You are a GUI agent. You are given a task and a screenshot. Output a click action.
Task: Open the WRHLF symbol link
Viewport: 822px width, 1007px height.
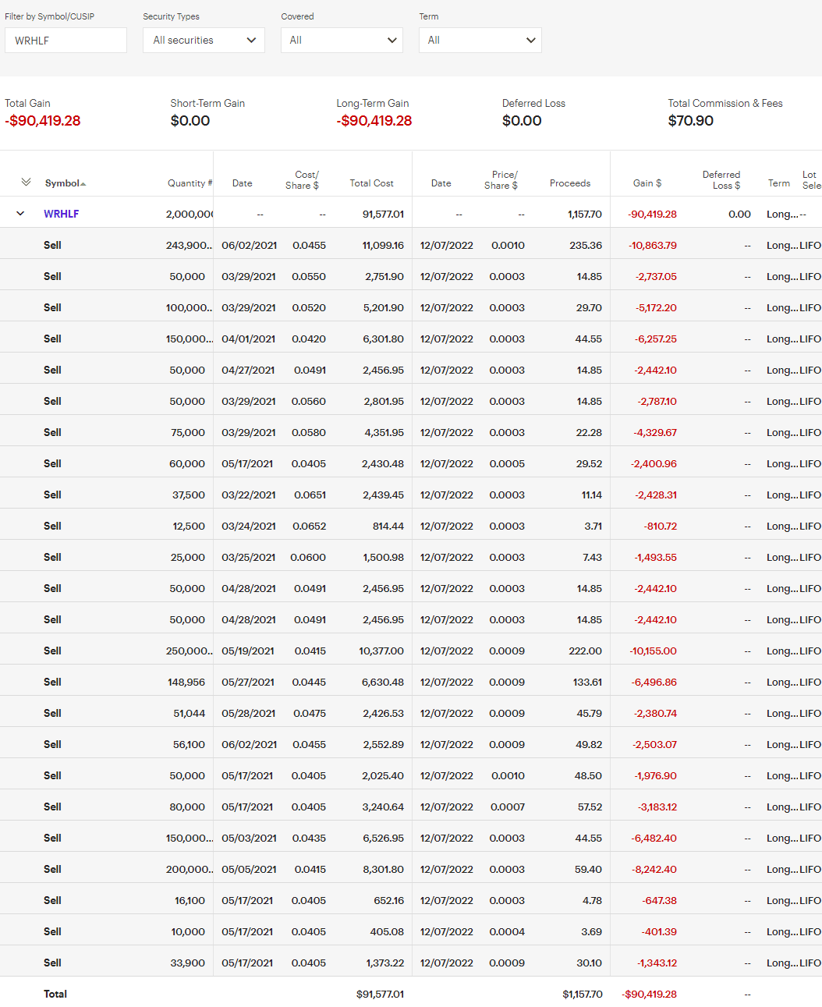(x=62, y=214)
